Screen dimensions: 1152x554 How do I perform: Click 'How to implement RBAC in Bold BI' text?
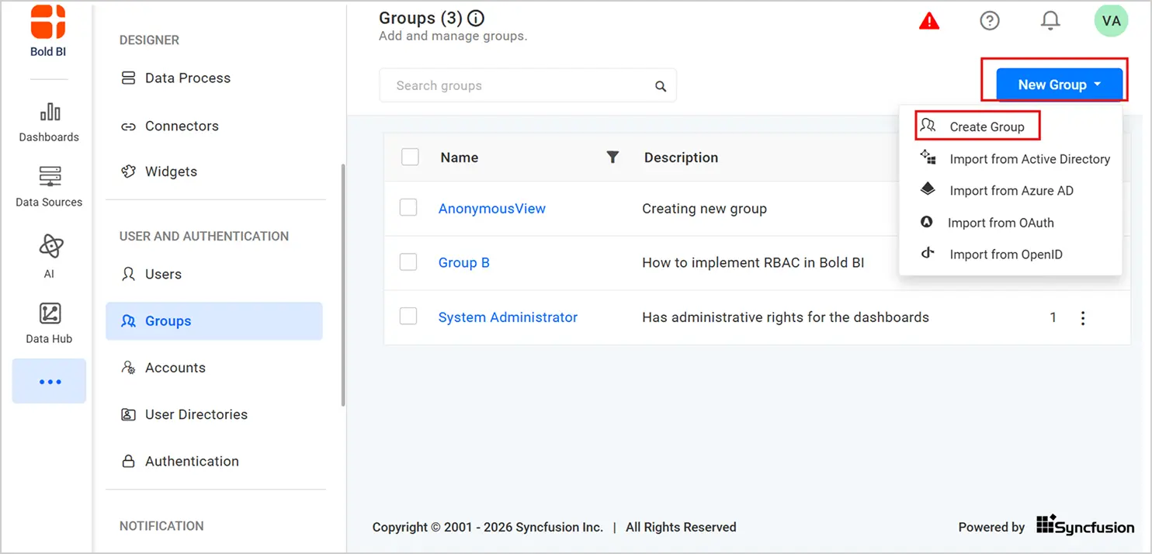pyautogui.click(x=753, y=263)
